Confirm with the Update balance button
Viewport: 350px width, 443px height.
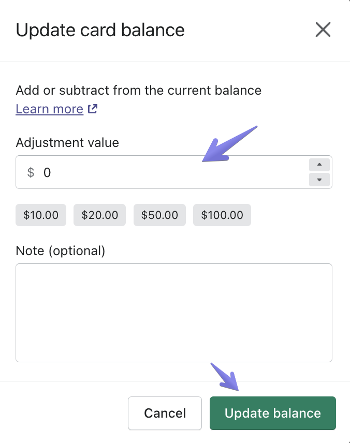click(x=273, y=413)
